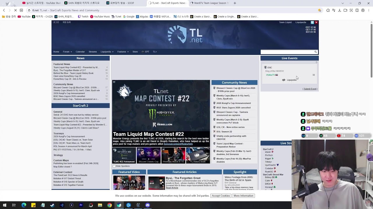
Task: Expand the Liquipedia nav dropdown
Action: tap(107, 52)
